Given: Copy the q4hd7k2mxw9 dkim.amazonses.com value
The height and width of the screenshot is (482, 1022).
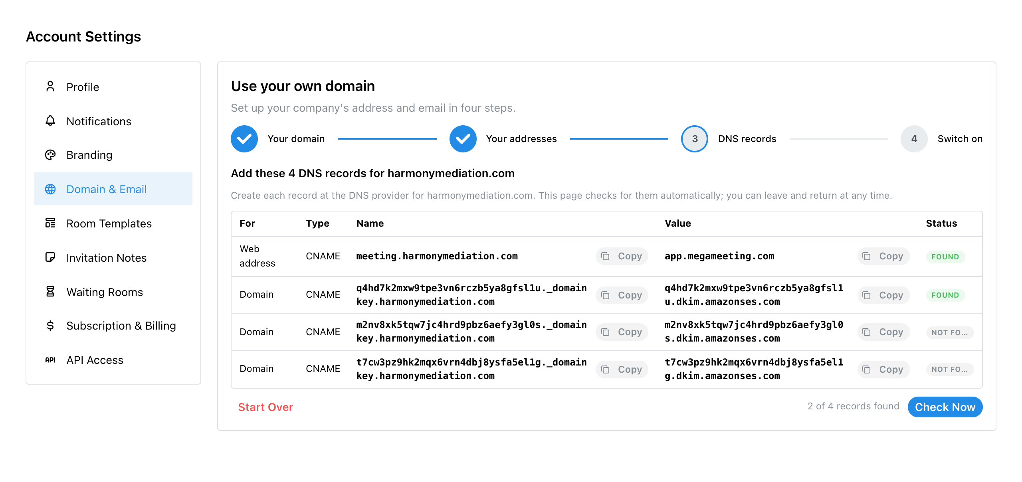Looking at the screenshot, I should (883, 295).
